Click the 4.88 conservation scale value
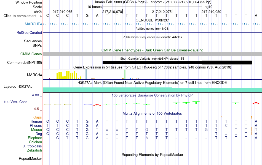Viewport: 262px width, 165px height. point(35,95)
